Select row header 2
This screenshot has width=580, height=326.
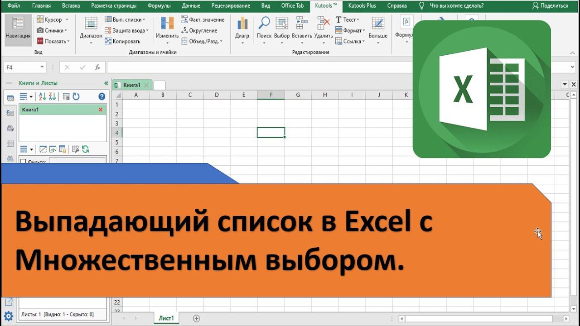pos(116,114)
